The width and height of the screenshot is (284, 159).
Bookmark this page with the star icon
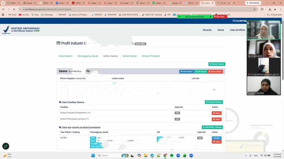(254, 9)
